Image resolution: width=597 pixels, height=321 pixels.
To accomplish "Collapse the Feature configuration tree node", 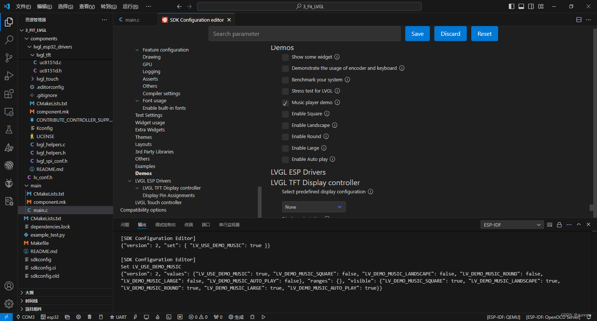I will coord(137,50).
